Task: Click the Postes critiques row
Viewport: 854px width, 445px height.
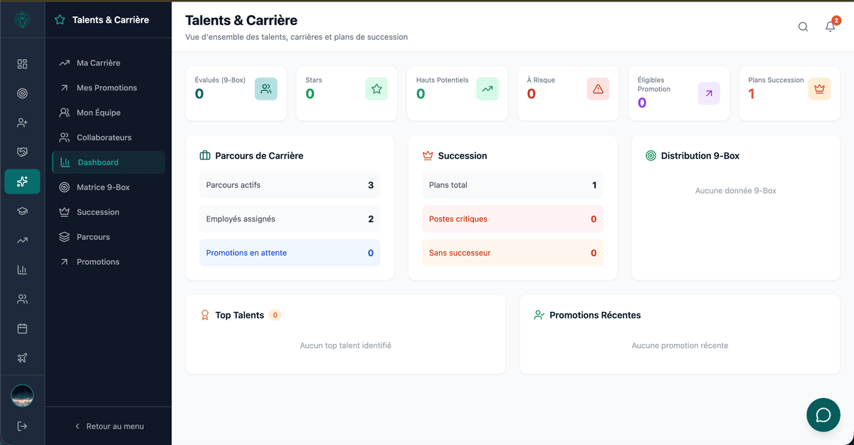Action: click(512, 219)
